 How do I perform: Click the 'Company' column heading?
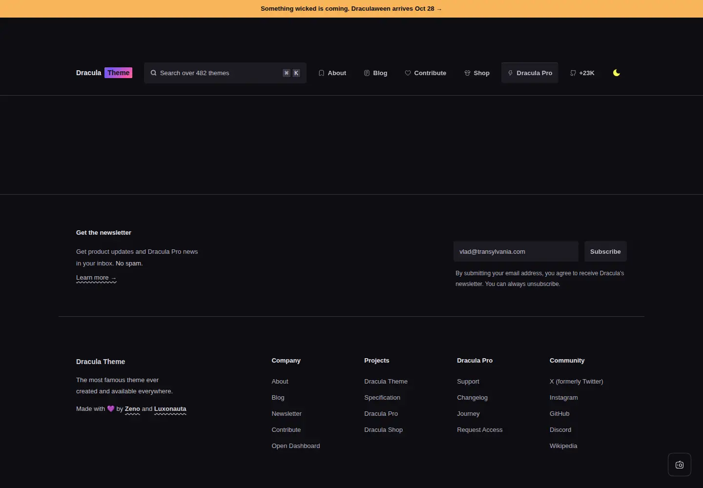286,361
